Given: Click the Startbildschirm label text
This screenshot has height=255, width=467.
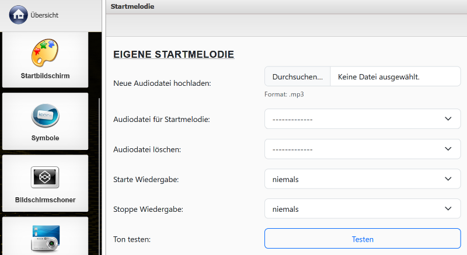Looking at the screenshot, I should (x=45, y=76).
